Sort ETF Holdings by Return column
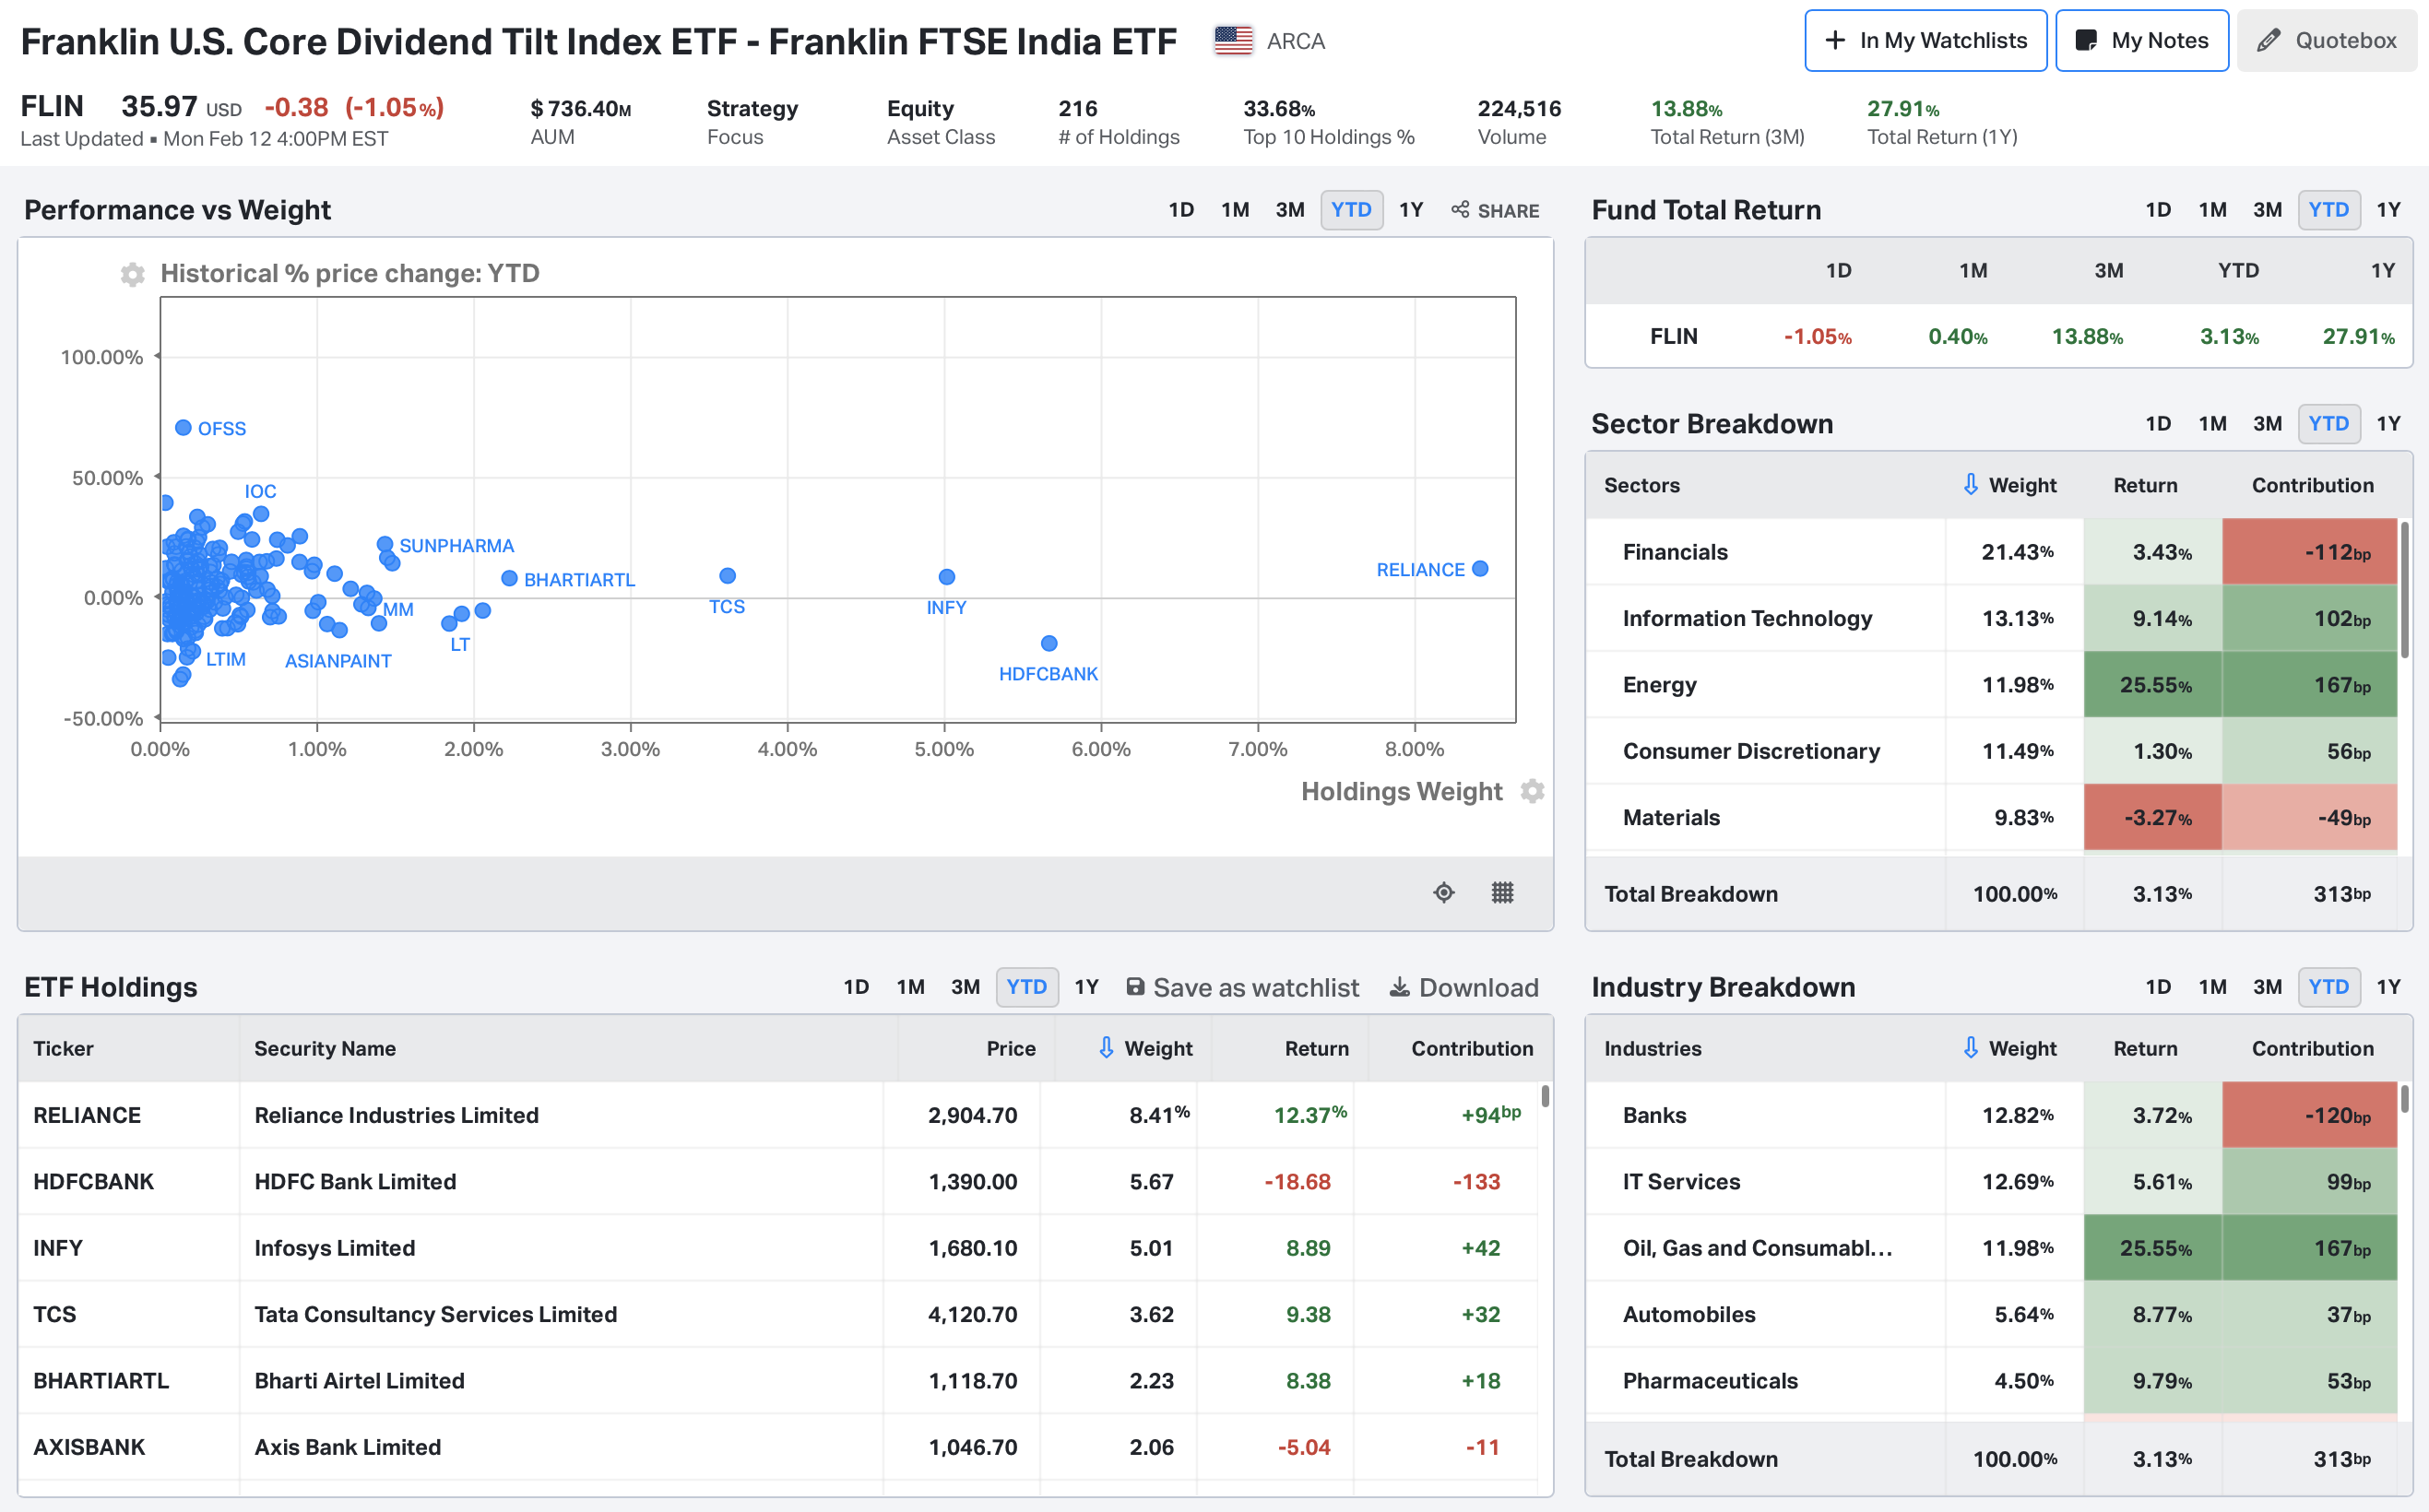The image size is (2429, 1512). pyautogui.click(x=1316, y=1048)
